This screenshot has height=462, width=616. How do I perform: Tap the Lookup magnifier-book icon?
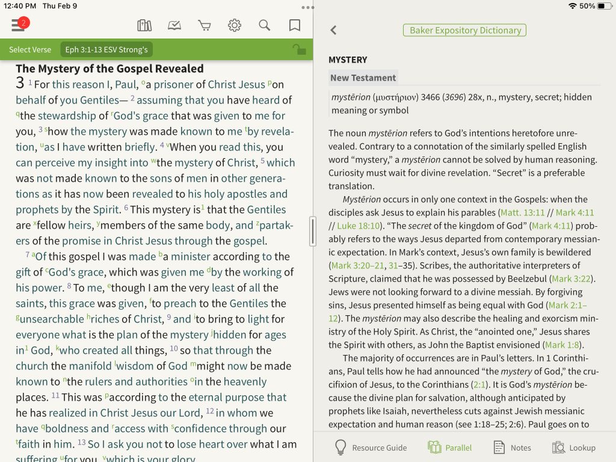(558, 448)
